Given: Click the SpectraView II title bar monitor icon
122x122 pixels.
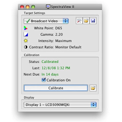Looking at the screenshot, I should click(48, 7).
